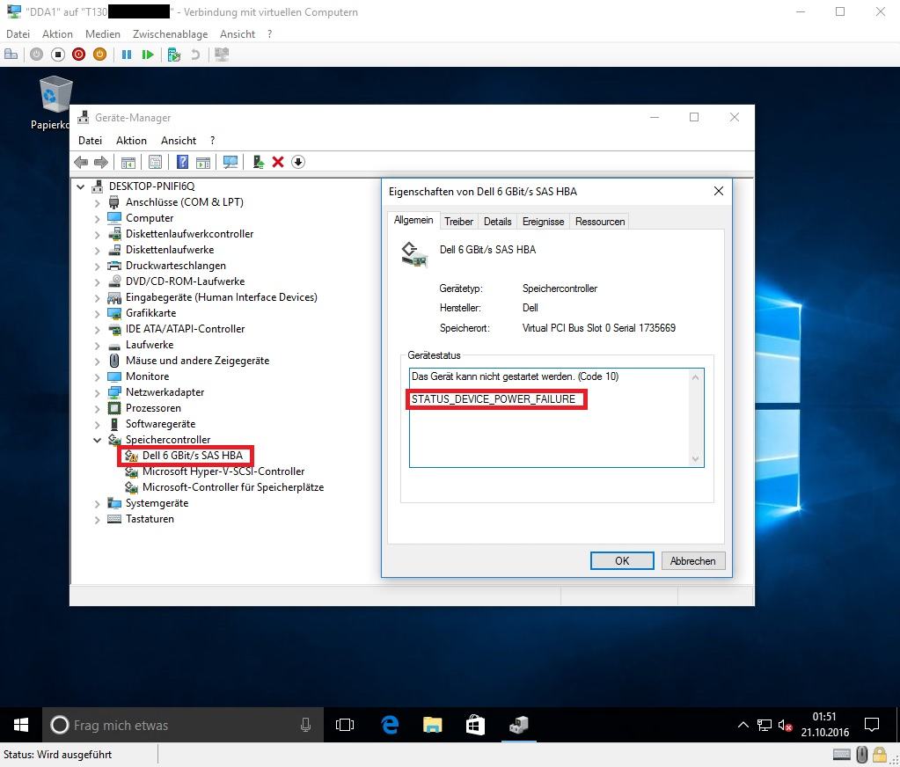The width and height of the screenshot is (900, 767).
Task: Open the Medien menu of the VM window
Action: pyautogui.click(x=103, y=33)
